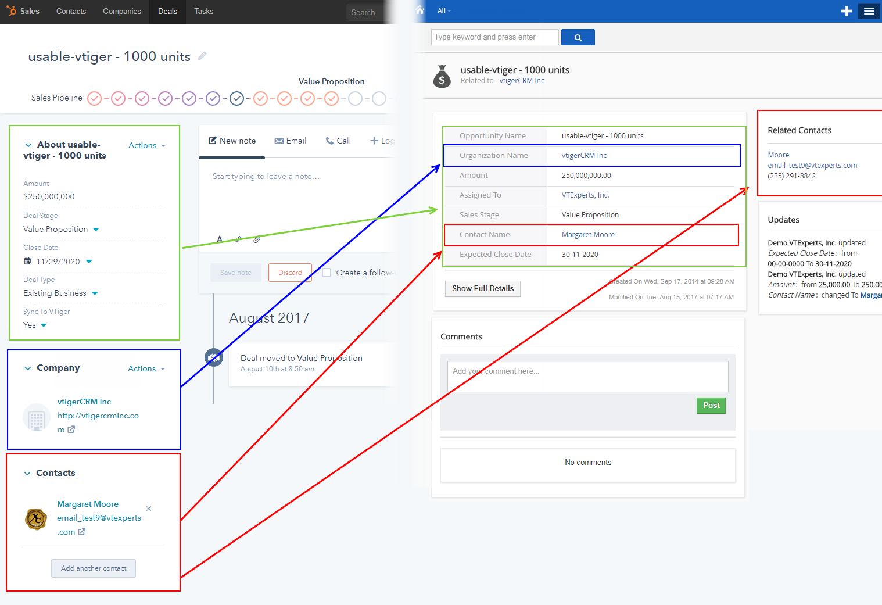Open the Margaret Moore link in the Contacts section
The height and width of the screenshot is (605, 882).
[x=88, y=504]
